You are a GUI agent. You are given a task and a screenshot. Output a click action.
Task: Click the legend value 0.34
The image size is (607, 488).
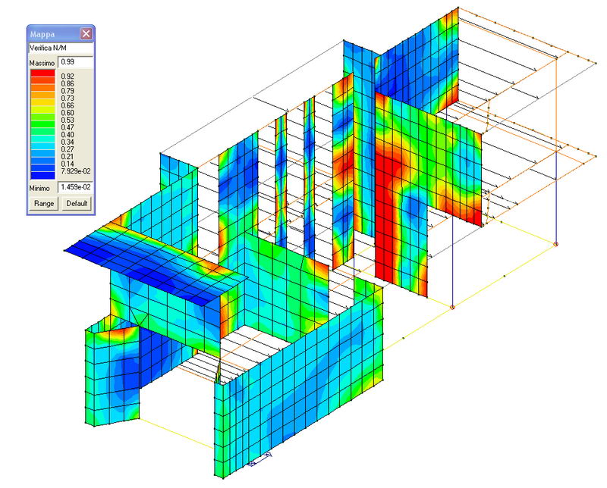pos(68,142)
